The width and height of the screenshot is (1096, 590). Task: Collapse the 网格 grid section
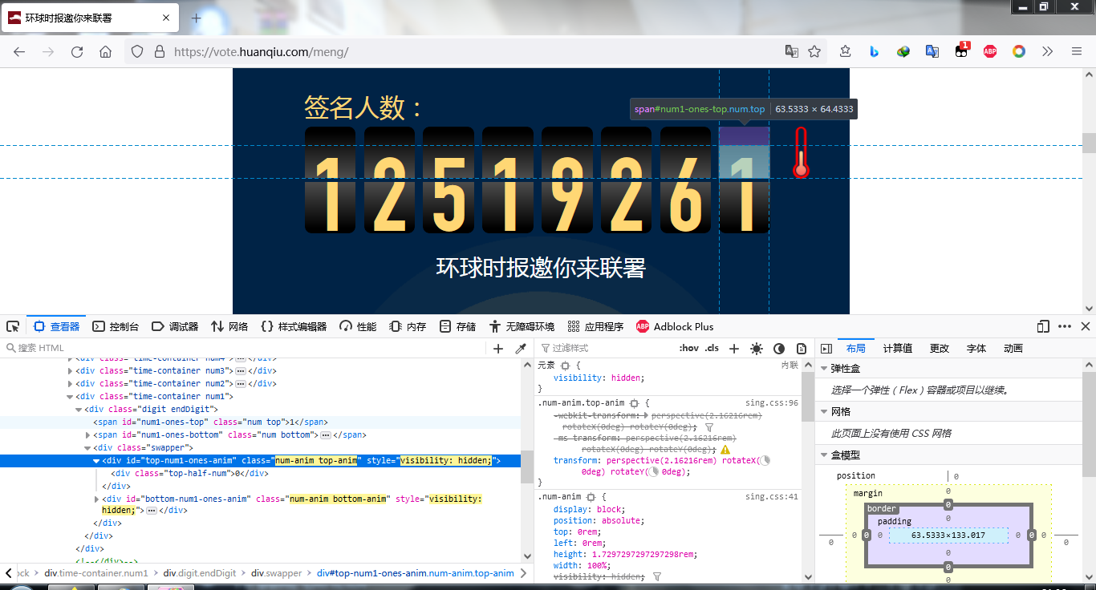click(x=823, y=411)
